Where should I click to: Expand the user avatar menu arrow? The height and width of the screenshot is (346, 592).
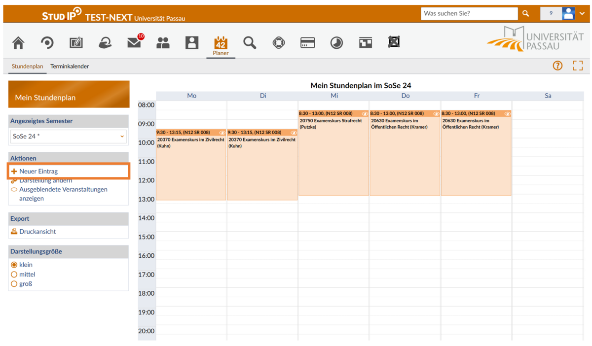click(582, 14)
